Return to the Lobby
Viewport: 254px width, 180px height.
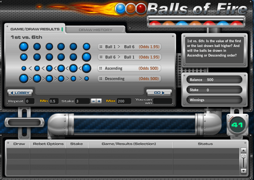click(x=20, y=93)
